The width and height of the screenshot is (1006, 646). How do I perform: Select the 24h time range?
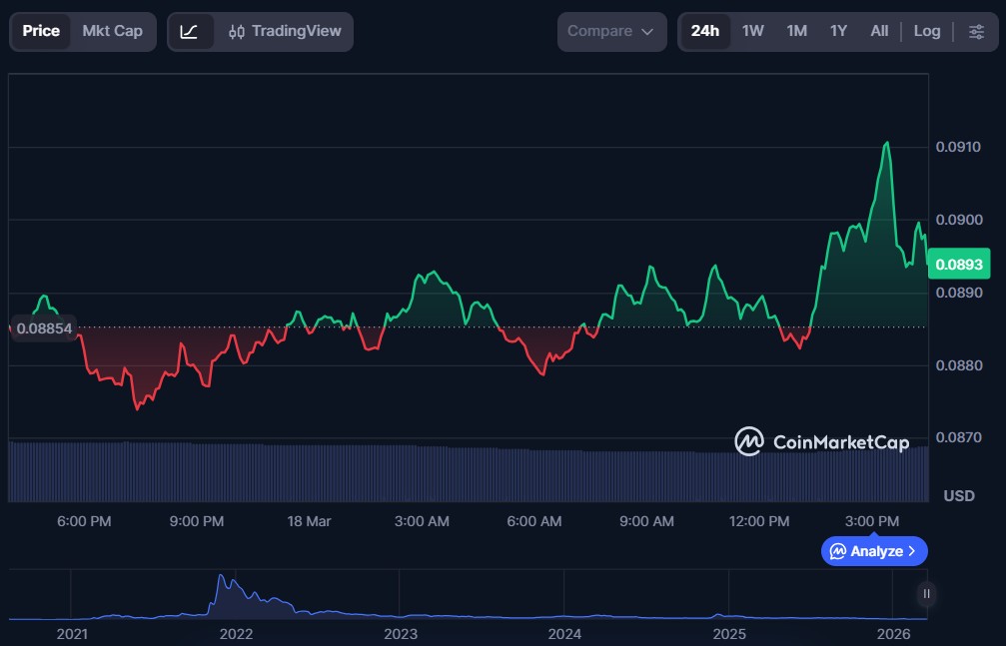(x=704, y=31)
